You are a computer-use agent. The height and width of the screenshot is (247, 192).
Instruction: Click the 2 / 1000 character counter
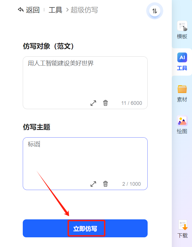(x=131, y=184)
